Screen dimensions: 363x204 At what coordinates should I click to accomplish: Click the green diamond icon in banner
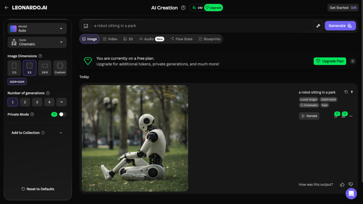click(x=88, y=61)
